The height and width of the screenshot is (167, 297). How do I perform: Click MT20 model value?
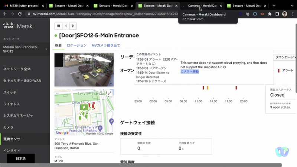[59, 161]
